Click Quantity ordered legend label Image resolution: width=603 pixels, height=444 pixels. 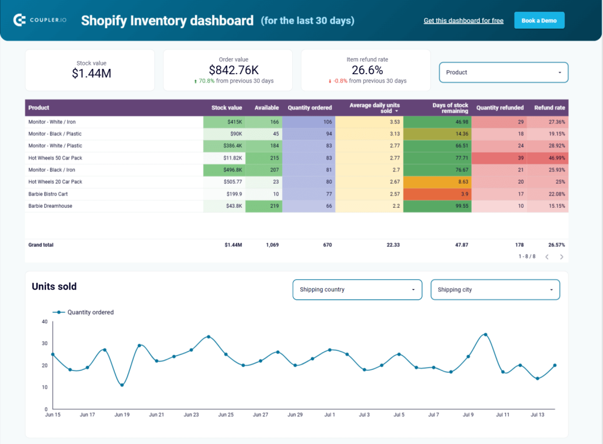coord(90,312)
